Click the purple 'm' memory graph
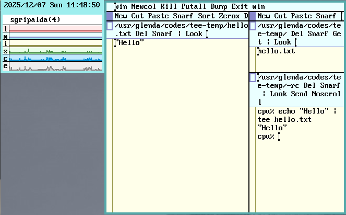The width and height of the screenshot is (346, 215). point(56,36)
